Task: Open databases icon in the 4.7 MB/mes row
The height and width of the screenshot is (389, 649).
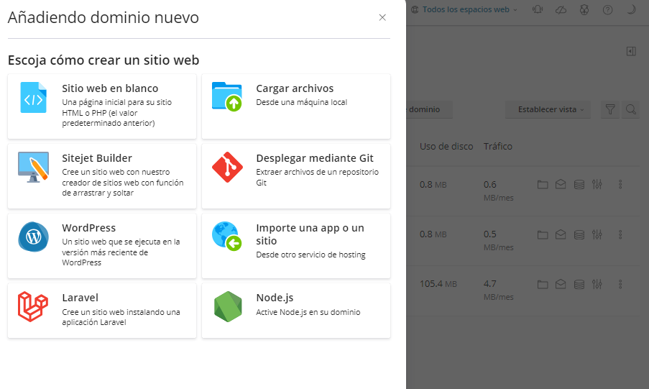Action: 579,284
